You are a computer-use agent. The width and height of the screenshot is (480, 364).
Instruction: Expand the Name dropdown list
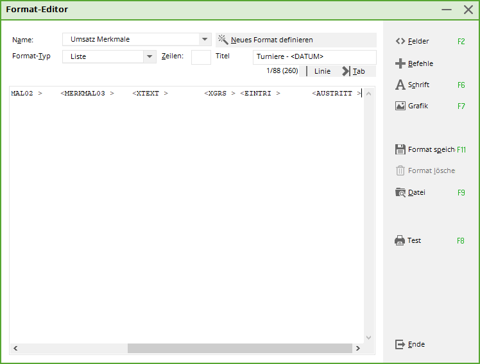[205, 40]
